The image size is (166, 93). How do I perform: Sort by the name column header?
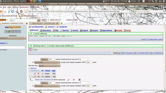click(47, 71)
